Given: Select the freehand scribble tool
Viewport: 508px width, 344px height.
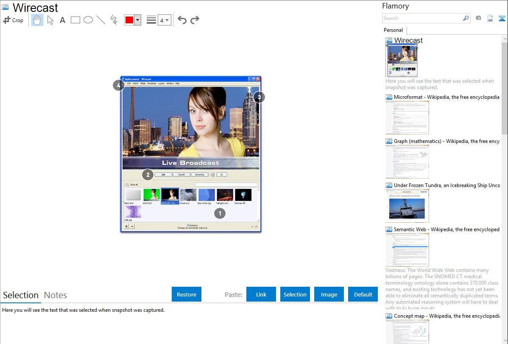Looking at the screenshot, I should click(x=114, y=20).
